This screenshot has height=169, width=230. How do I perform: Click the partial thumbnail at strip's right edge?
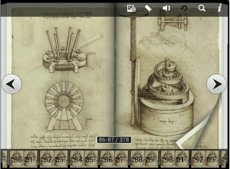[224, 159]
